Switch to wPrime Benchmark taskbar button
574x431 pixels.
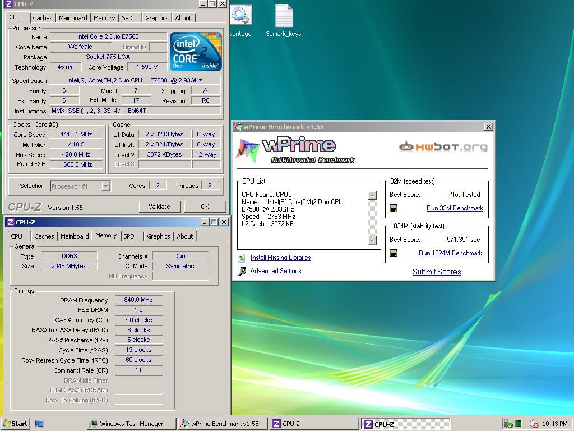tap(223, 424)
